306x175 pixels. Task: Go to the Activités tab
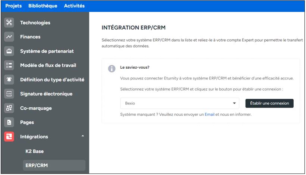coord(74,6)
